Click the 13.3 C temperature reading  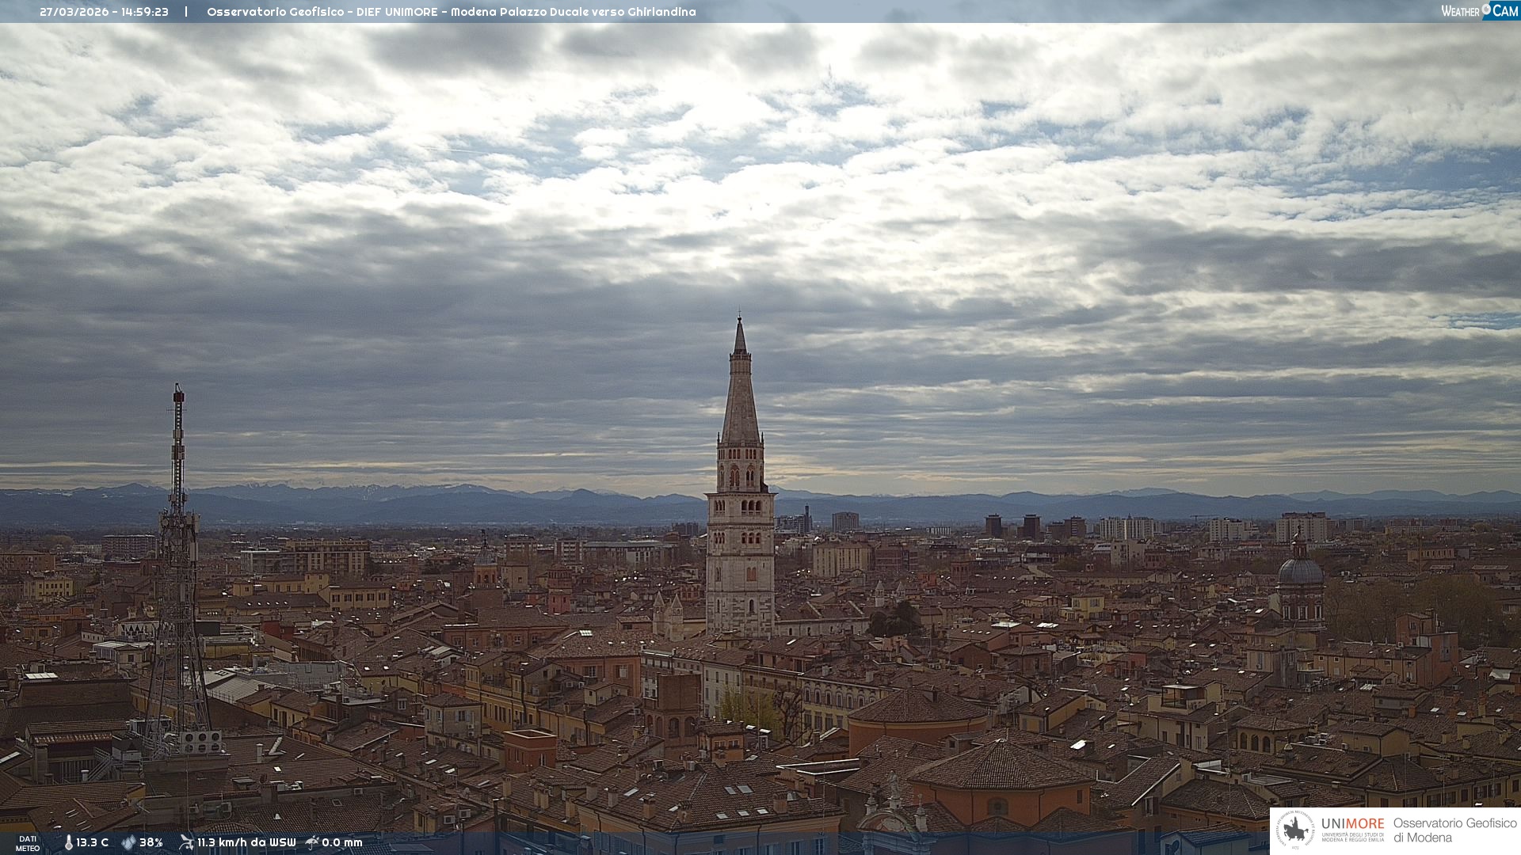(92, 842)
